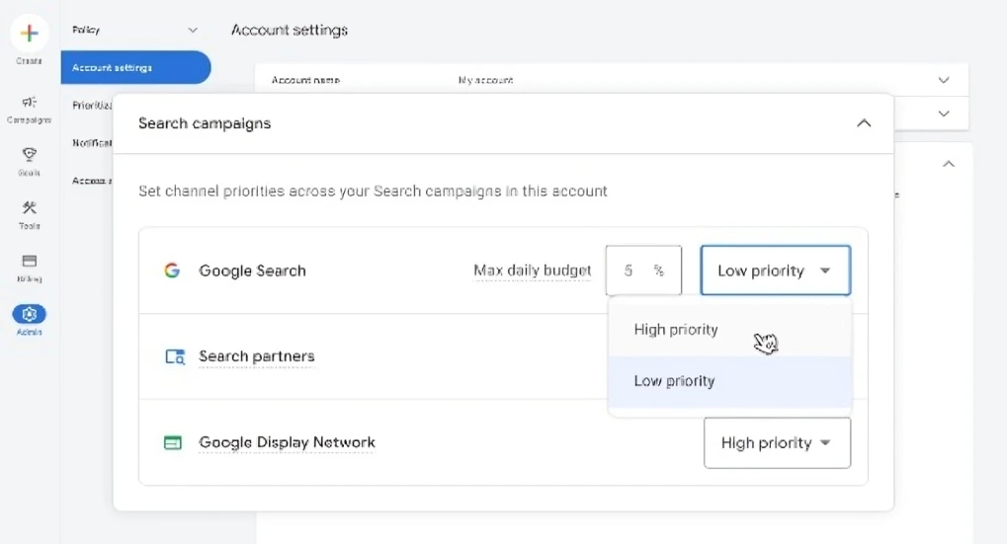Click the Create plus icon
This screenshot has width=1007, height=544.
pyautogui.click(x=29, y=34)
